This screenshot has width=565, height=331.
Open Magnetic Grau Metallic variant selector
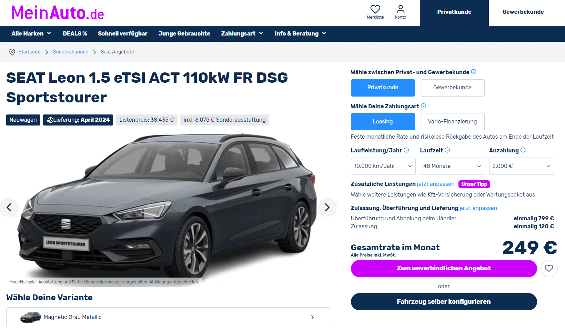(x=168, y=317)
